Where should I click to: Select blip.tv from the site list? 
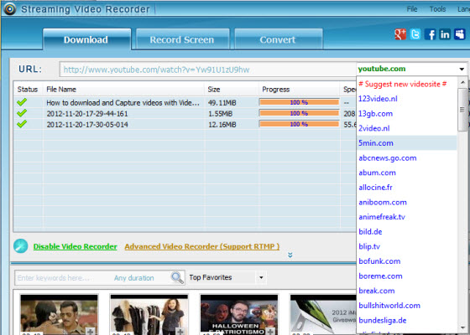369,246
